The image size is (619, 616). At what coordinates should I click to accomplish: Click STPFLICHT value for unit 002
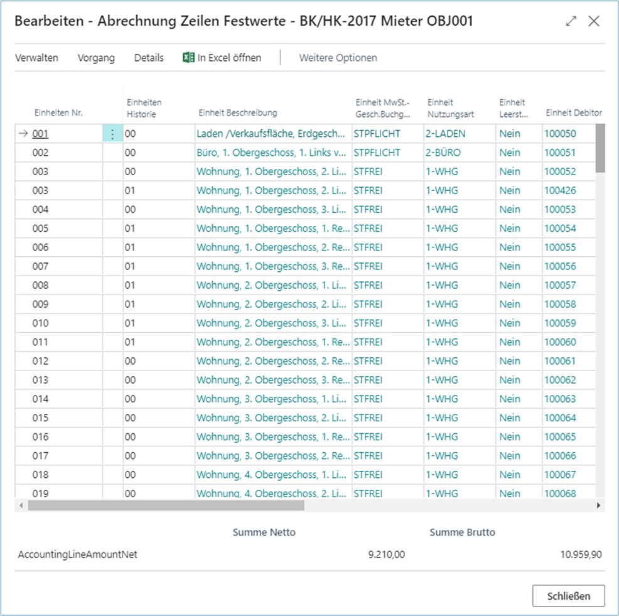click(377, 153)
